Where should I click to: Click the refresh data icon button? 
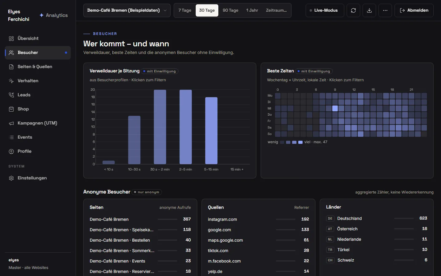(x=353, y=10)
